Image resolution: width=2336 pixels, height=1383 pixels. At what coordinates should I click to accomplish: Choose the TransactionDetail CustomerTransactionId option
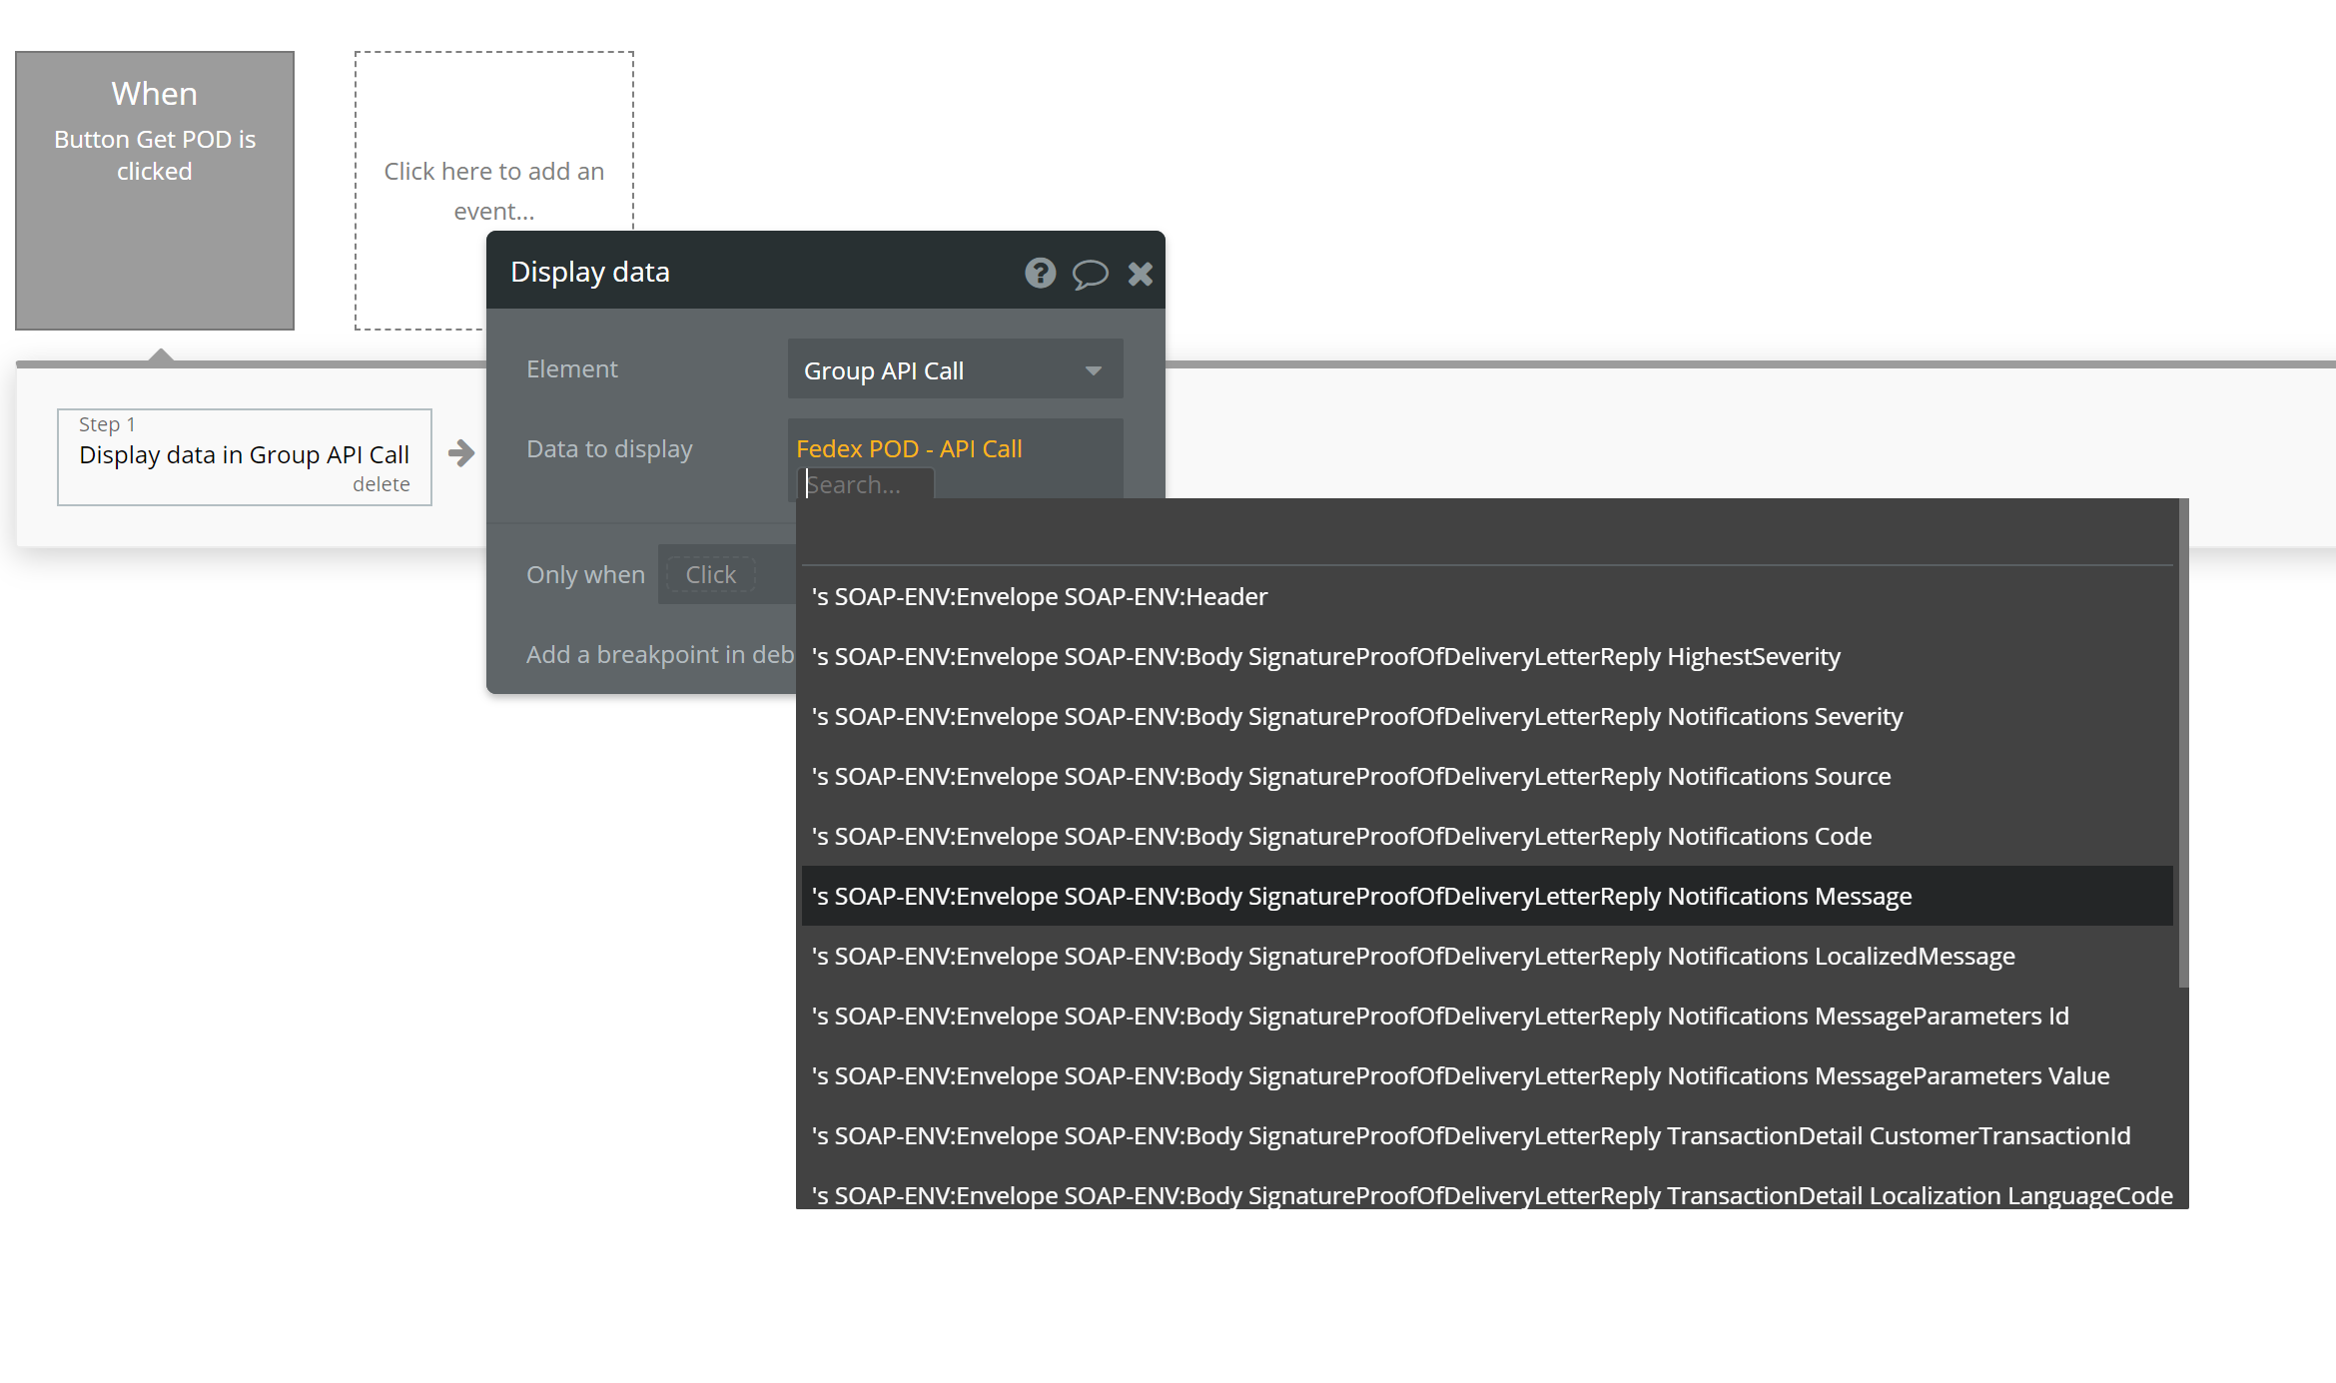(x=1470, y=1136)
